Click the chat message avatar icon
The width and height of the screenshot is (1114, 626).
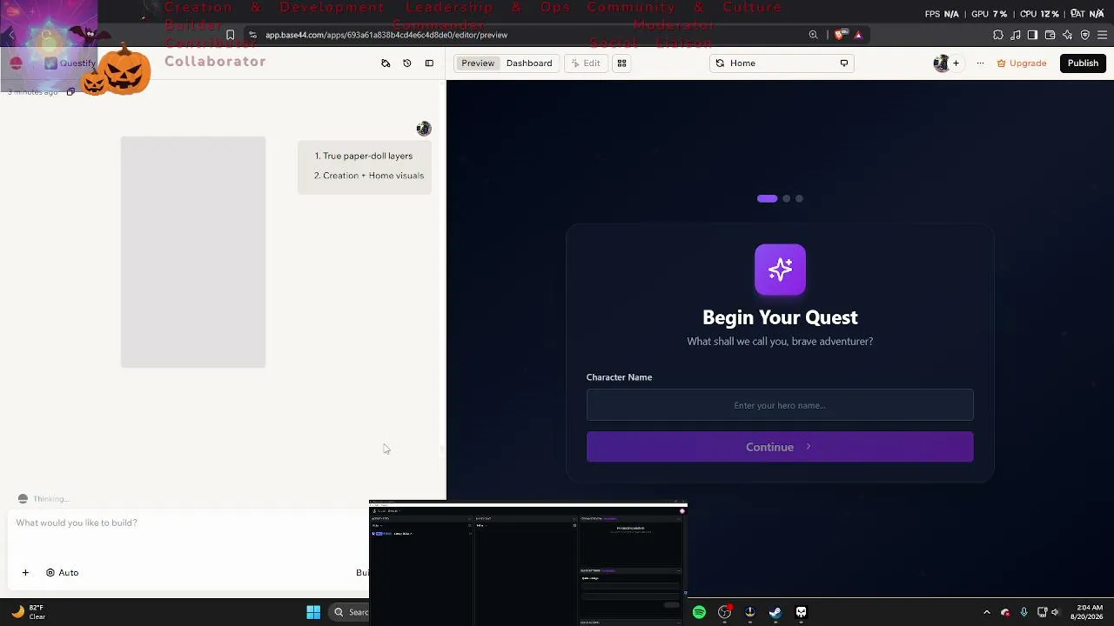coord(424,129)
